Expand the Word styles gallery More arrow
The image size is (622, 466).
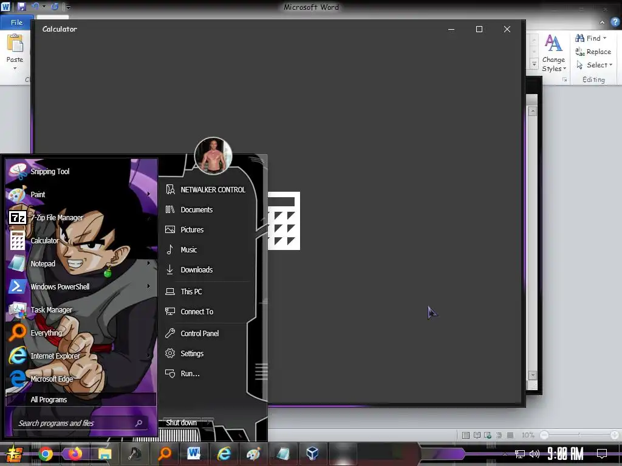coord(534,64)
